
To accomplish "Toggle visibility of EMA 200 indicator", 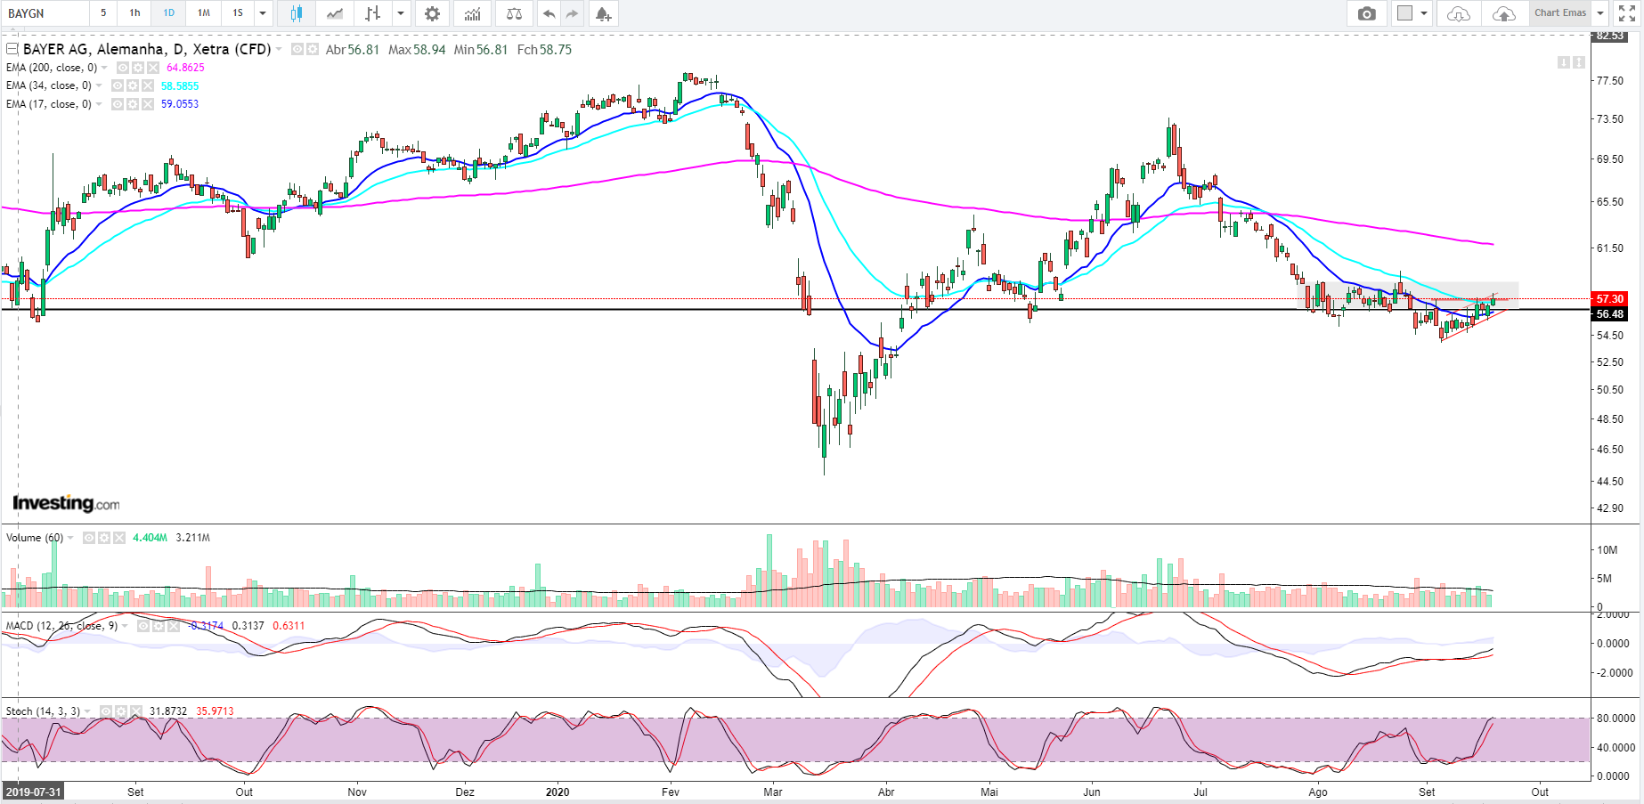I will (123, 68).
